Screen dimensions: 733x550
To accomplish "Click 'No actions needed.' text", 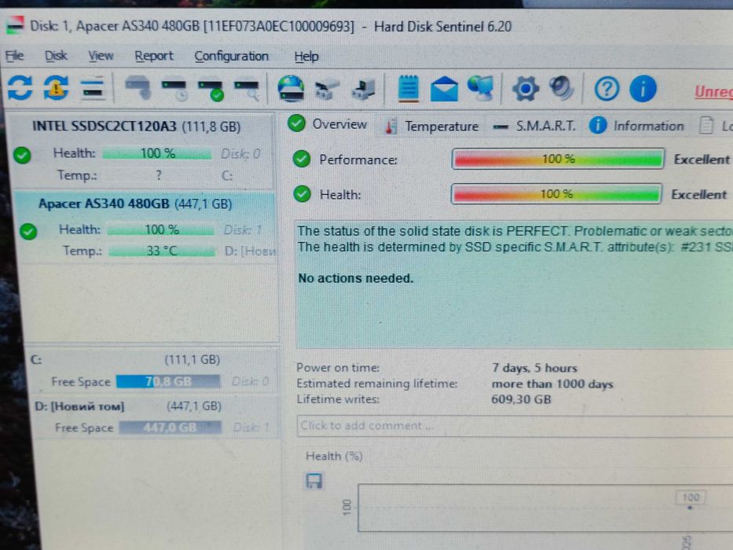I will point(356,278).
